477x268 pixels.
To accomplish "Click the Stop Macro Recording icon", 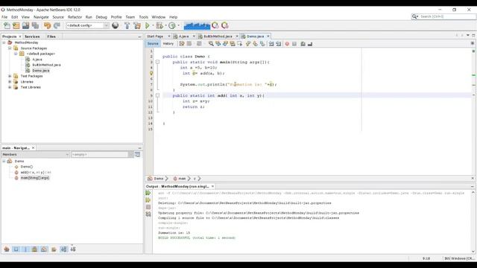I will click(x=294, y=44).
